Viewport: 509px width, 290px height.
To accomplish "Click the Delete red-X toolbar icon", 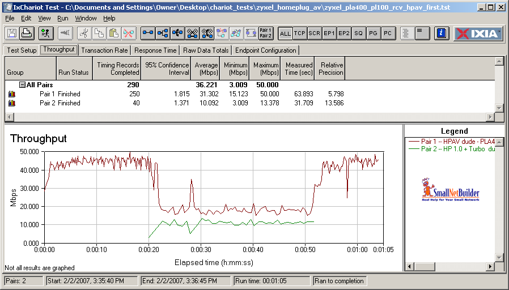I will (x=129, y=33).
